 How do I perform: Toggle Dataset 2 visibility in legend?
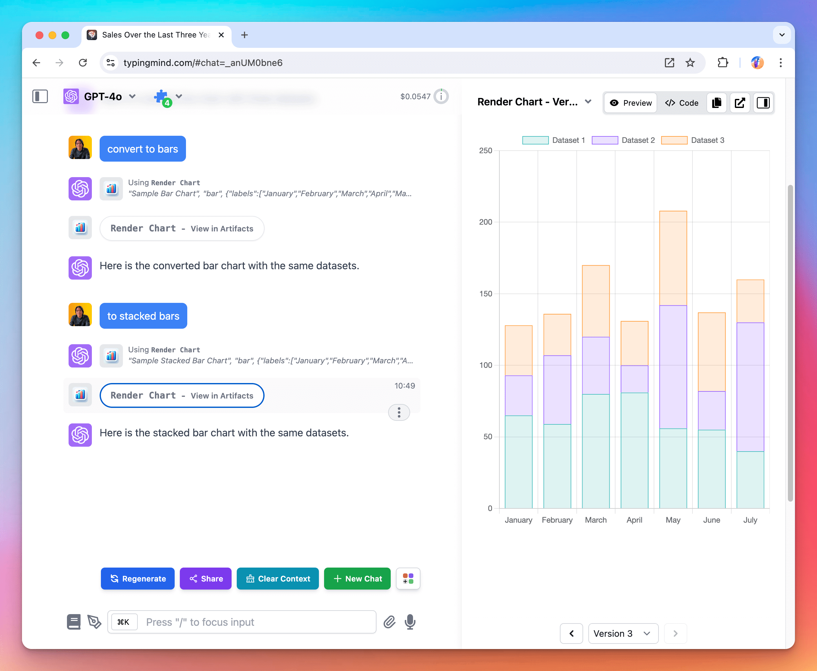(623, 140)
